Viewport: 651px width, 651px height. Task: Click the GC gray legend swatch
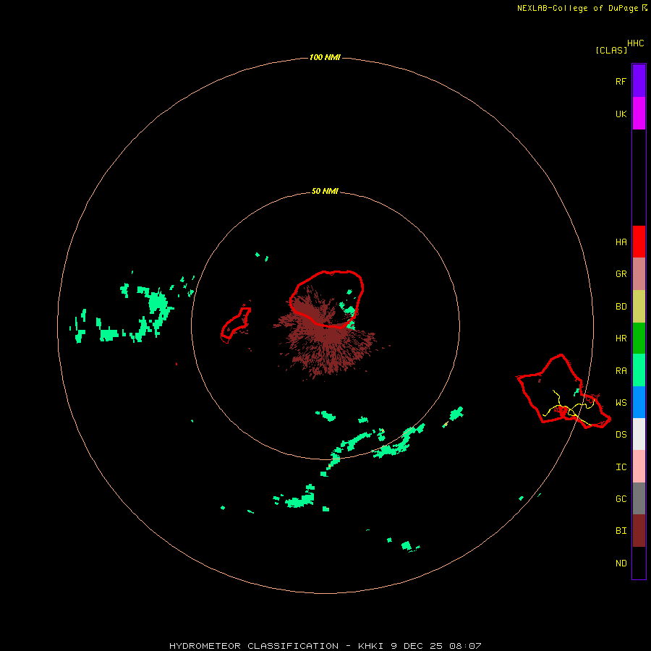pos(639,498)
